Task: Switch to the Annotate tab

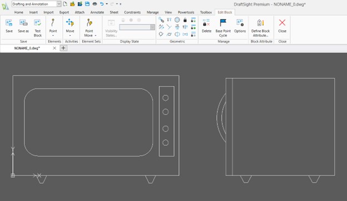Action: tap(97, 12)
